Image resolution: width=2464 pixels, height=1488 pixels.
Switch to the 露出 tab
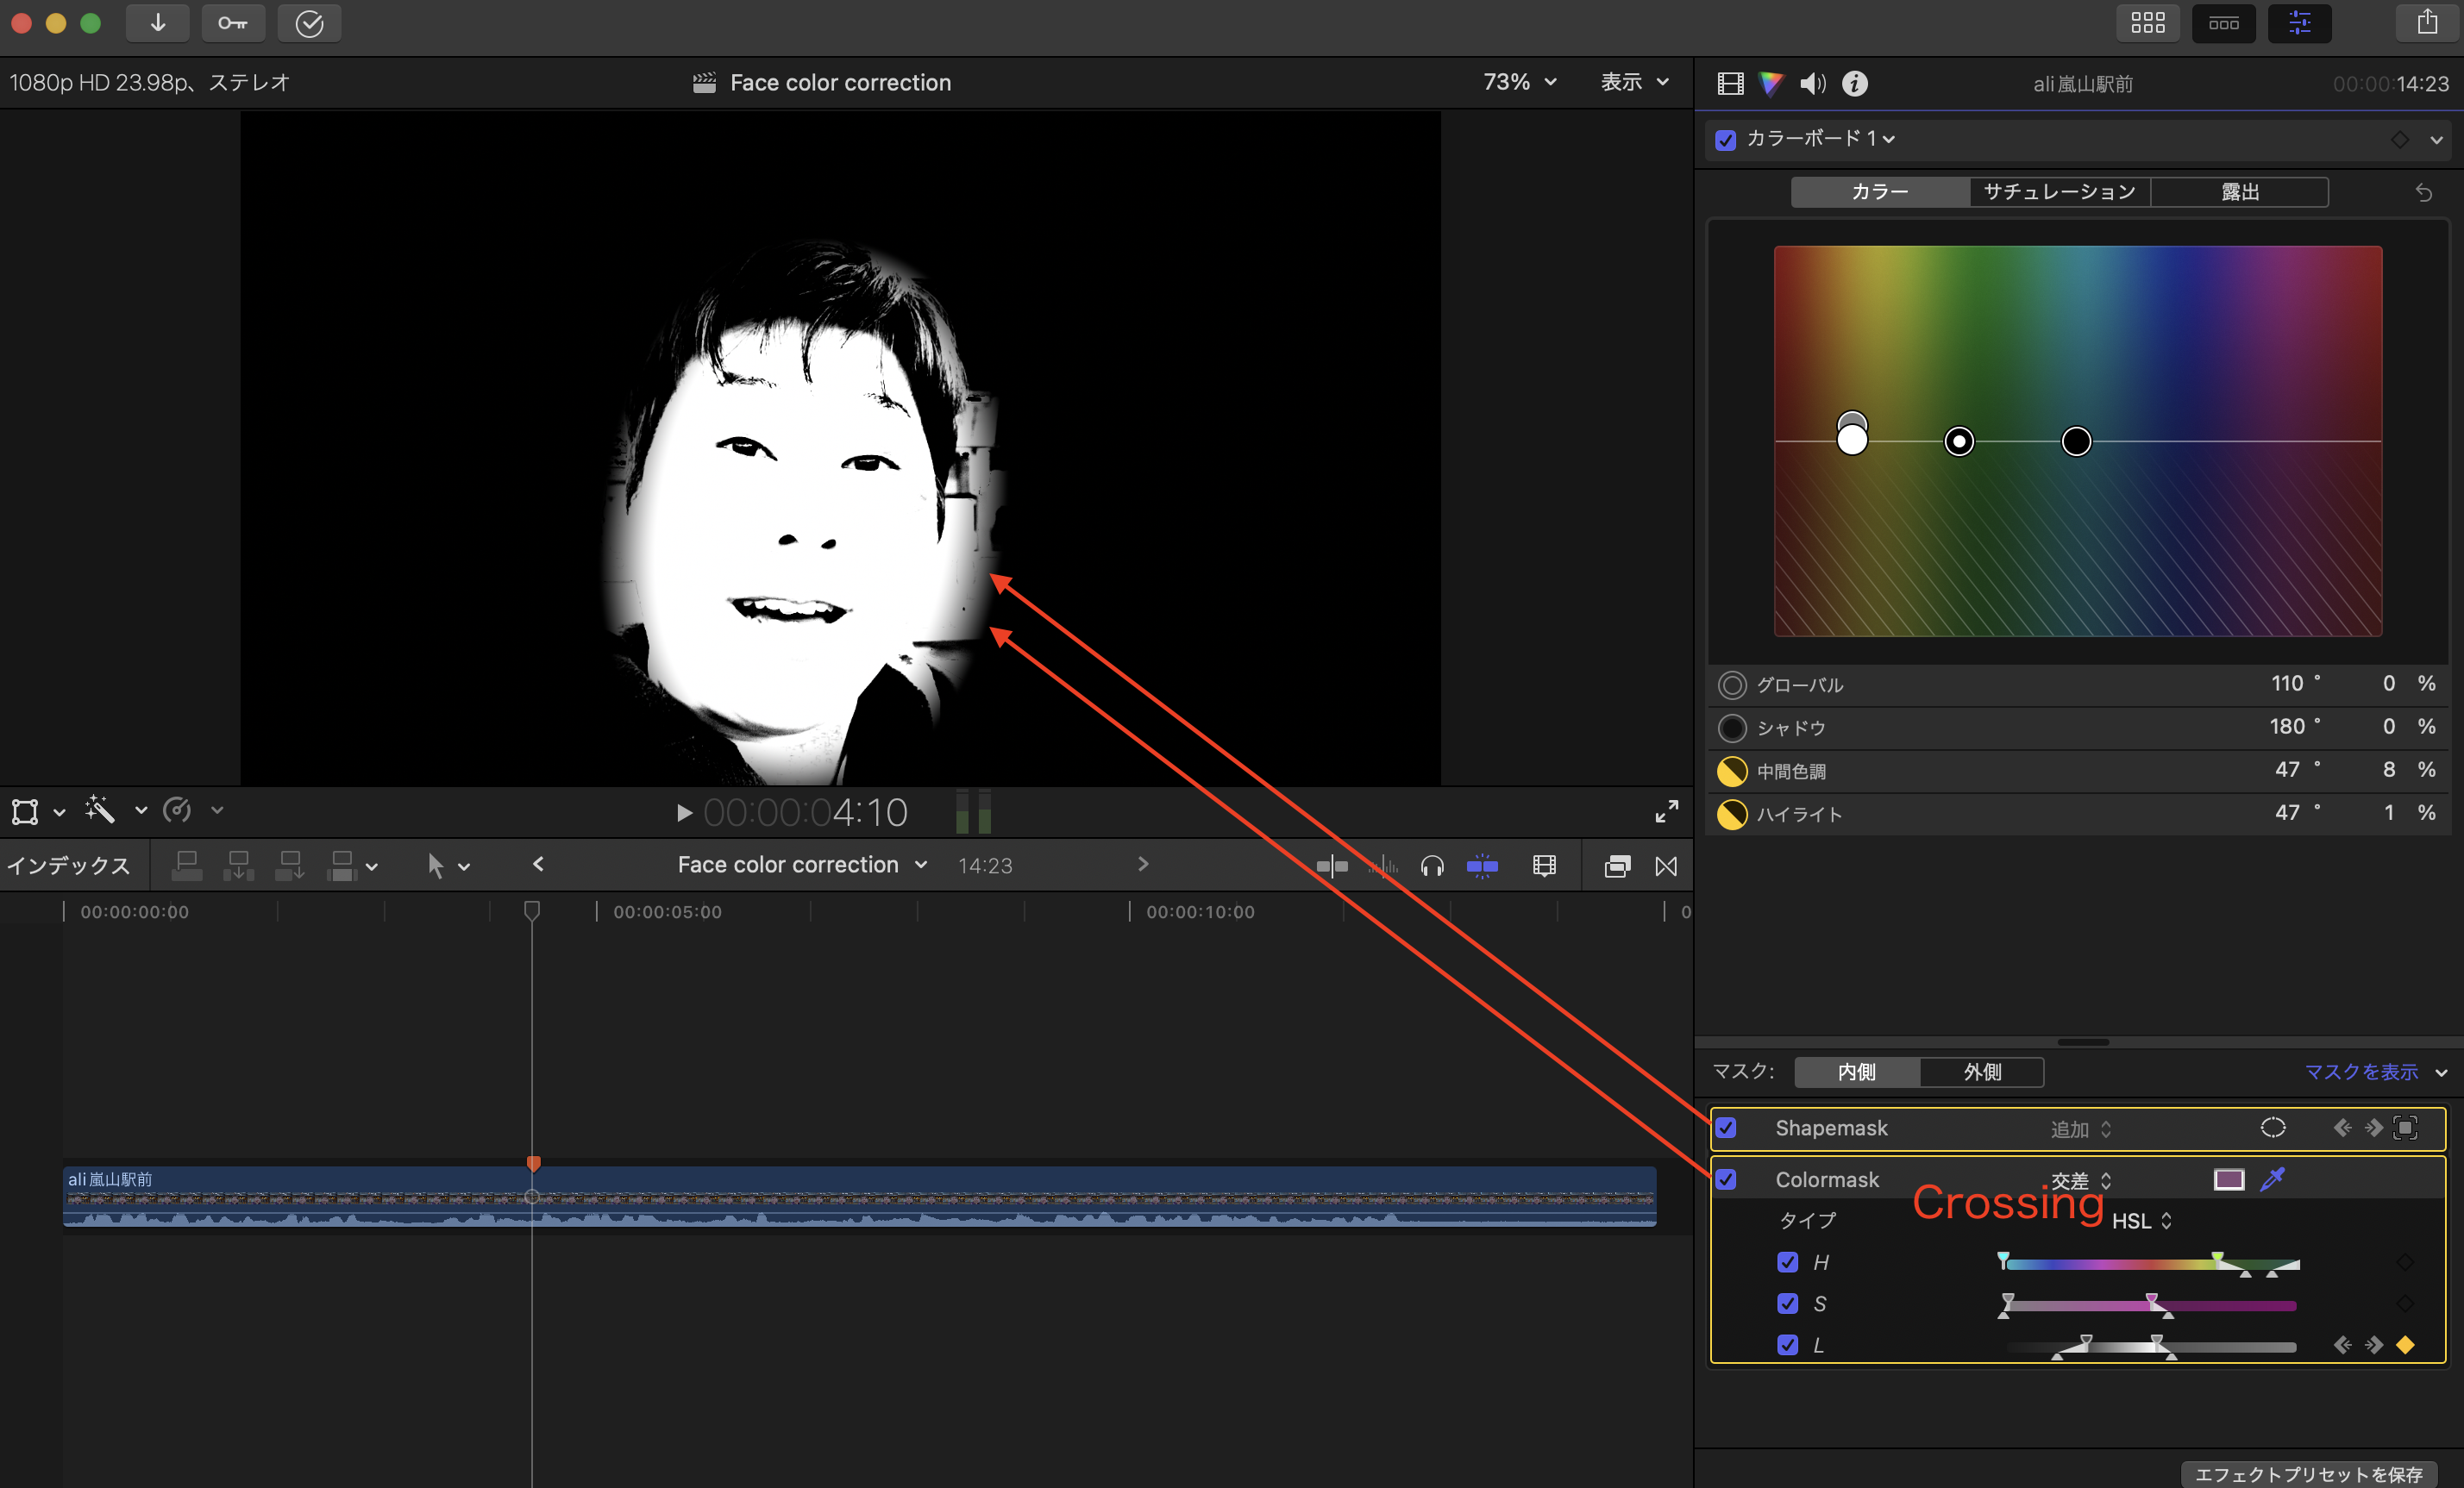(2239, 192)
